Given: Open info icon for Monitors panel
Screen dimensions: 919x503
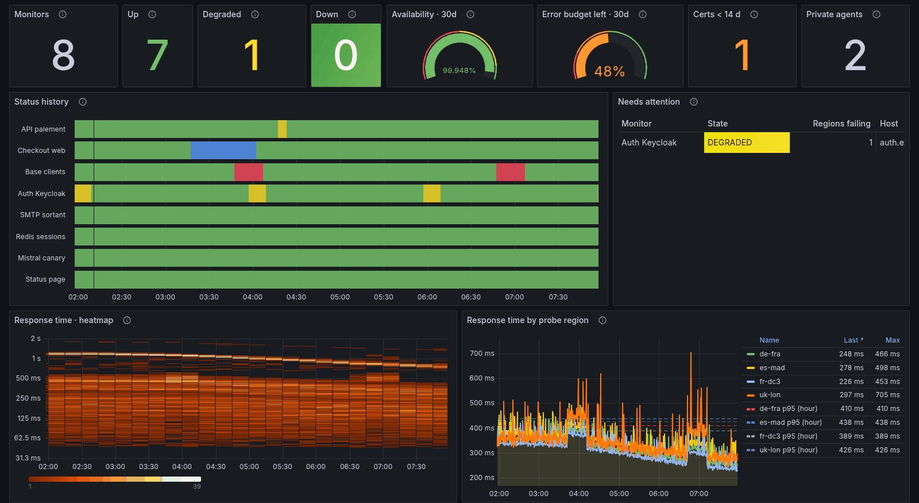Looking at the screenshot, I should pos(63,14).
